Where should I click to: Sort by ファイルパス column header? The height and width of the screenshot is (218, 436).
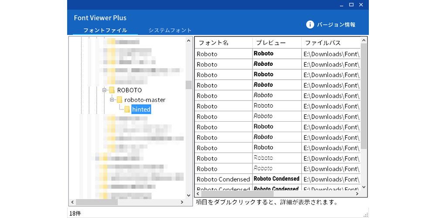click(x=331, y=43)
